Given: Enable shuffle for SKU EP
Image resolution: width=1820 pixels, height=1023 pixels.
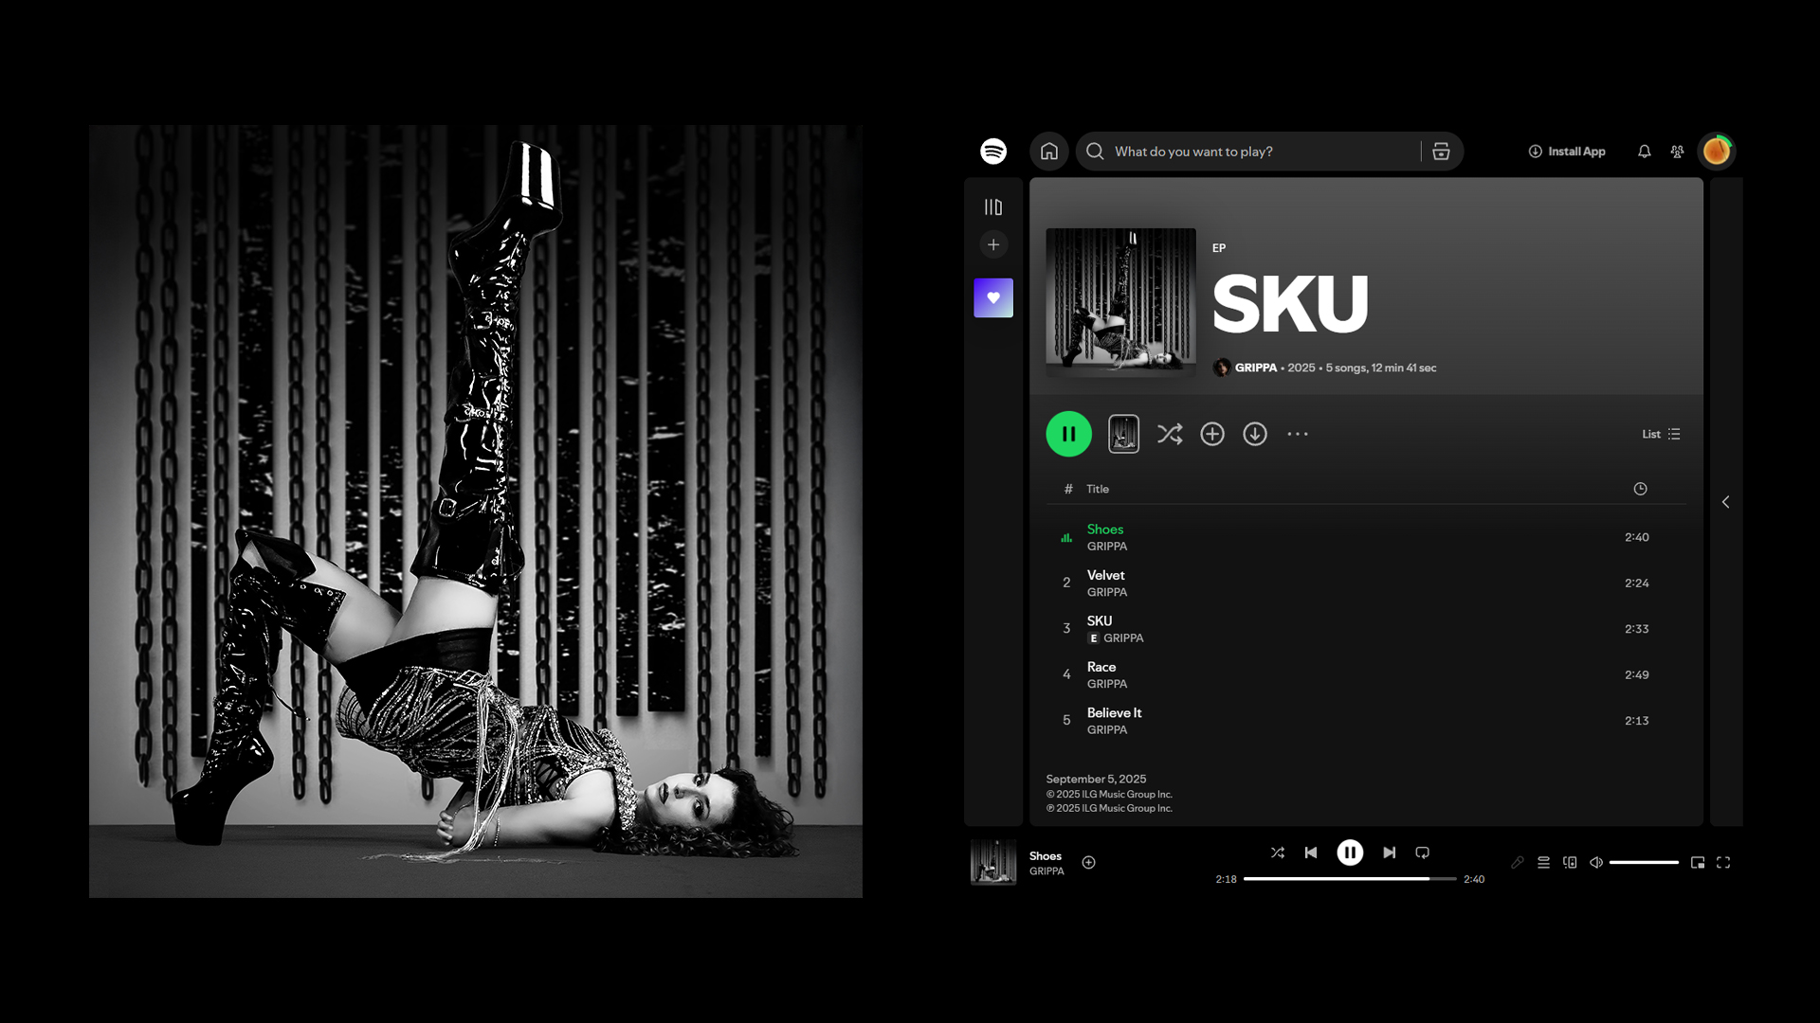Looking at the screenshot, I should pos(1170,434).
